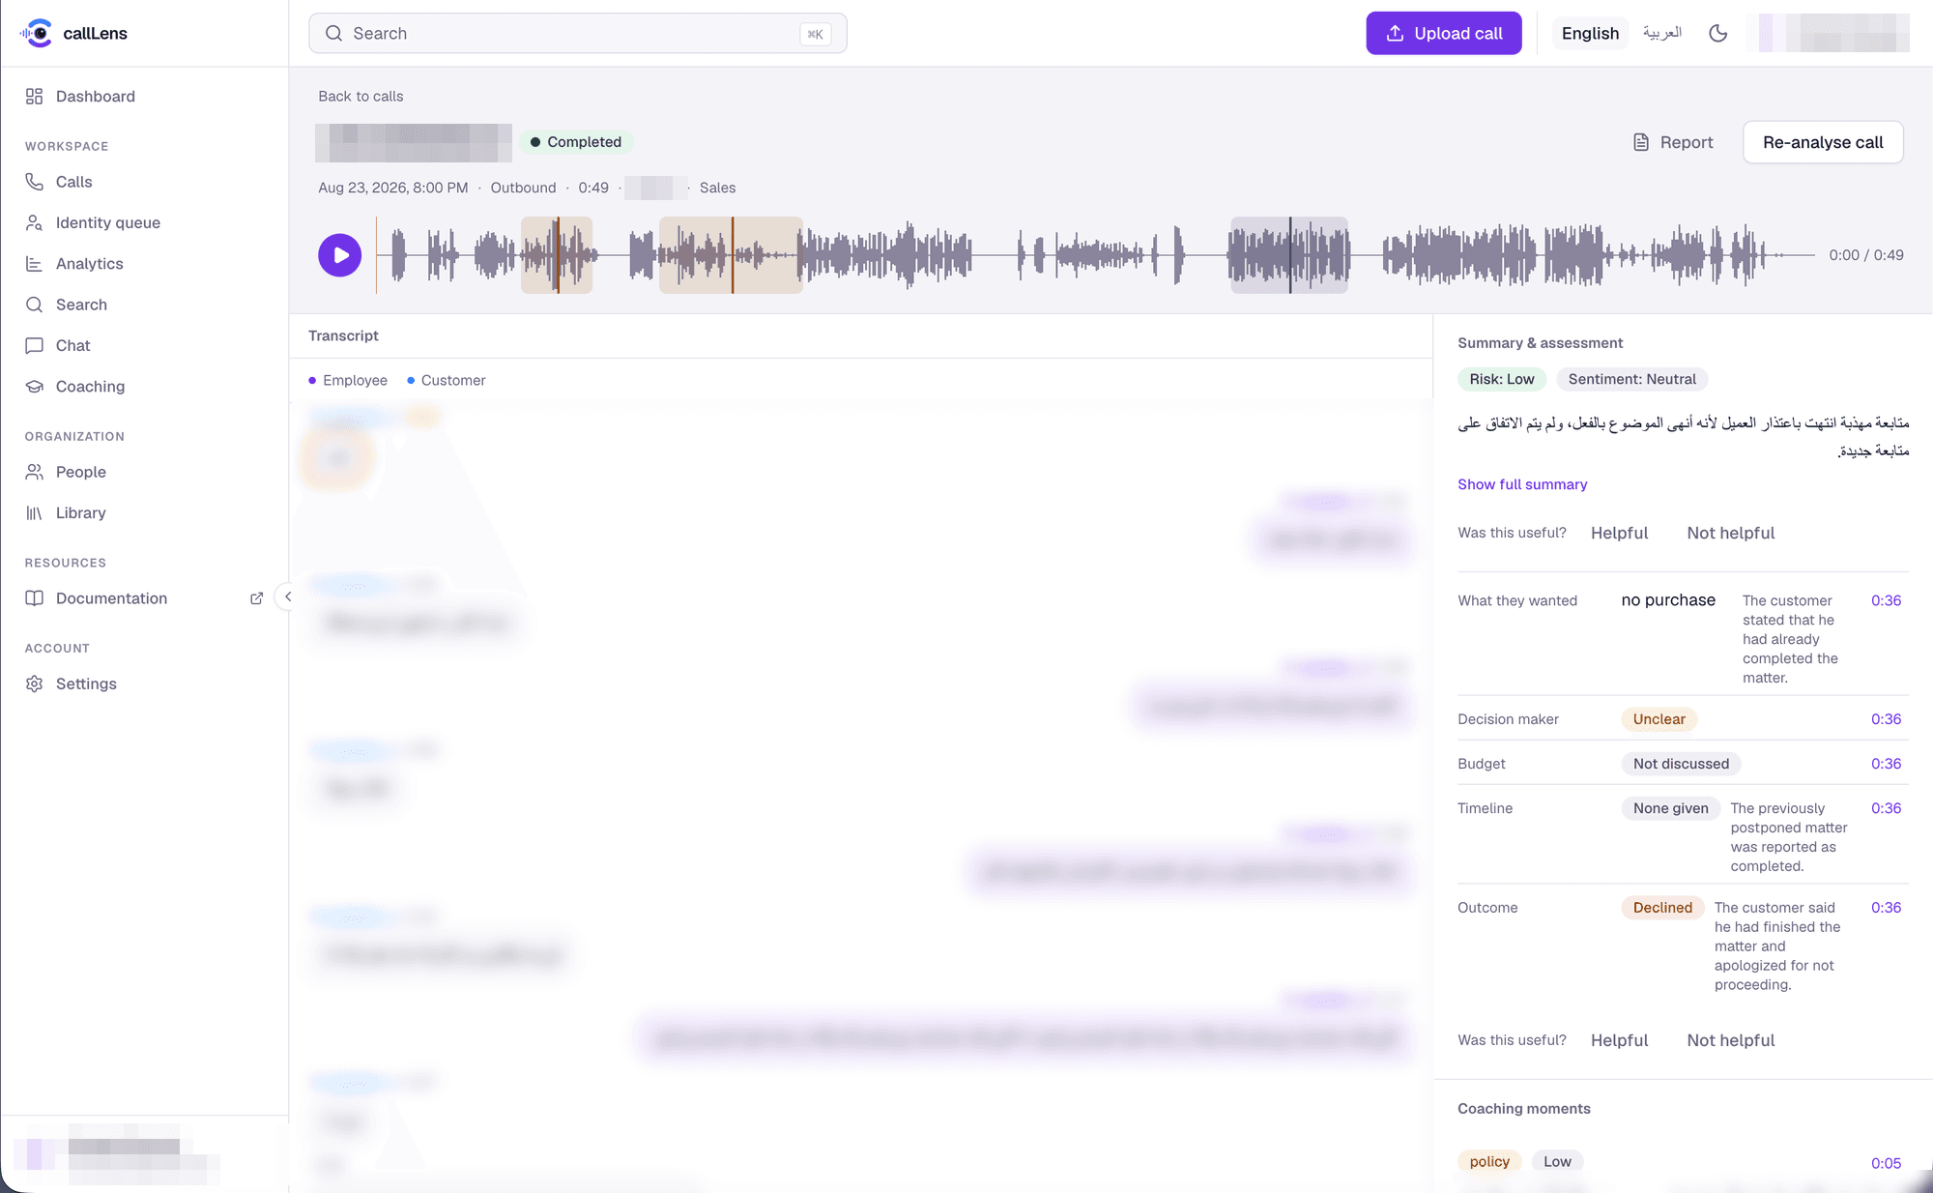Jump to 0:05 coaching moment timestamp
Screen dimensions: 1933x1193
coord(1886,1163)
